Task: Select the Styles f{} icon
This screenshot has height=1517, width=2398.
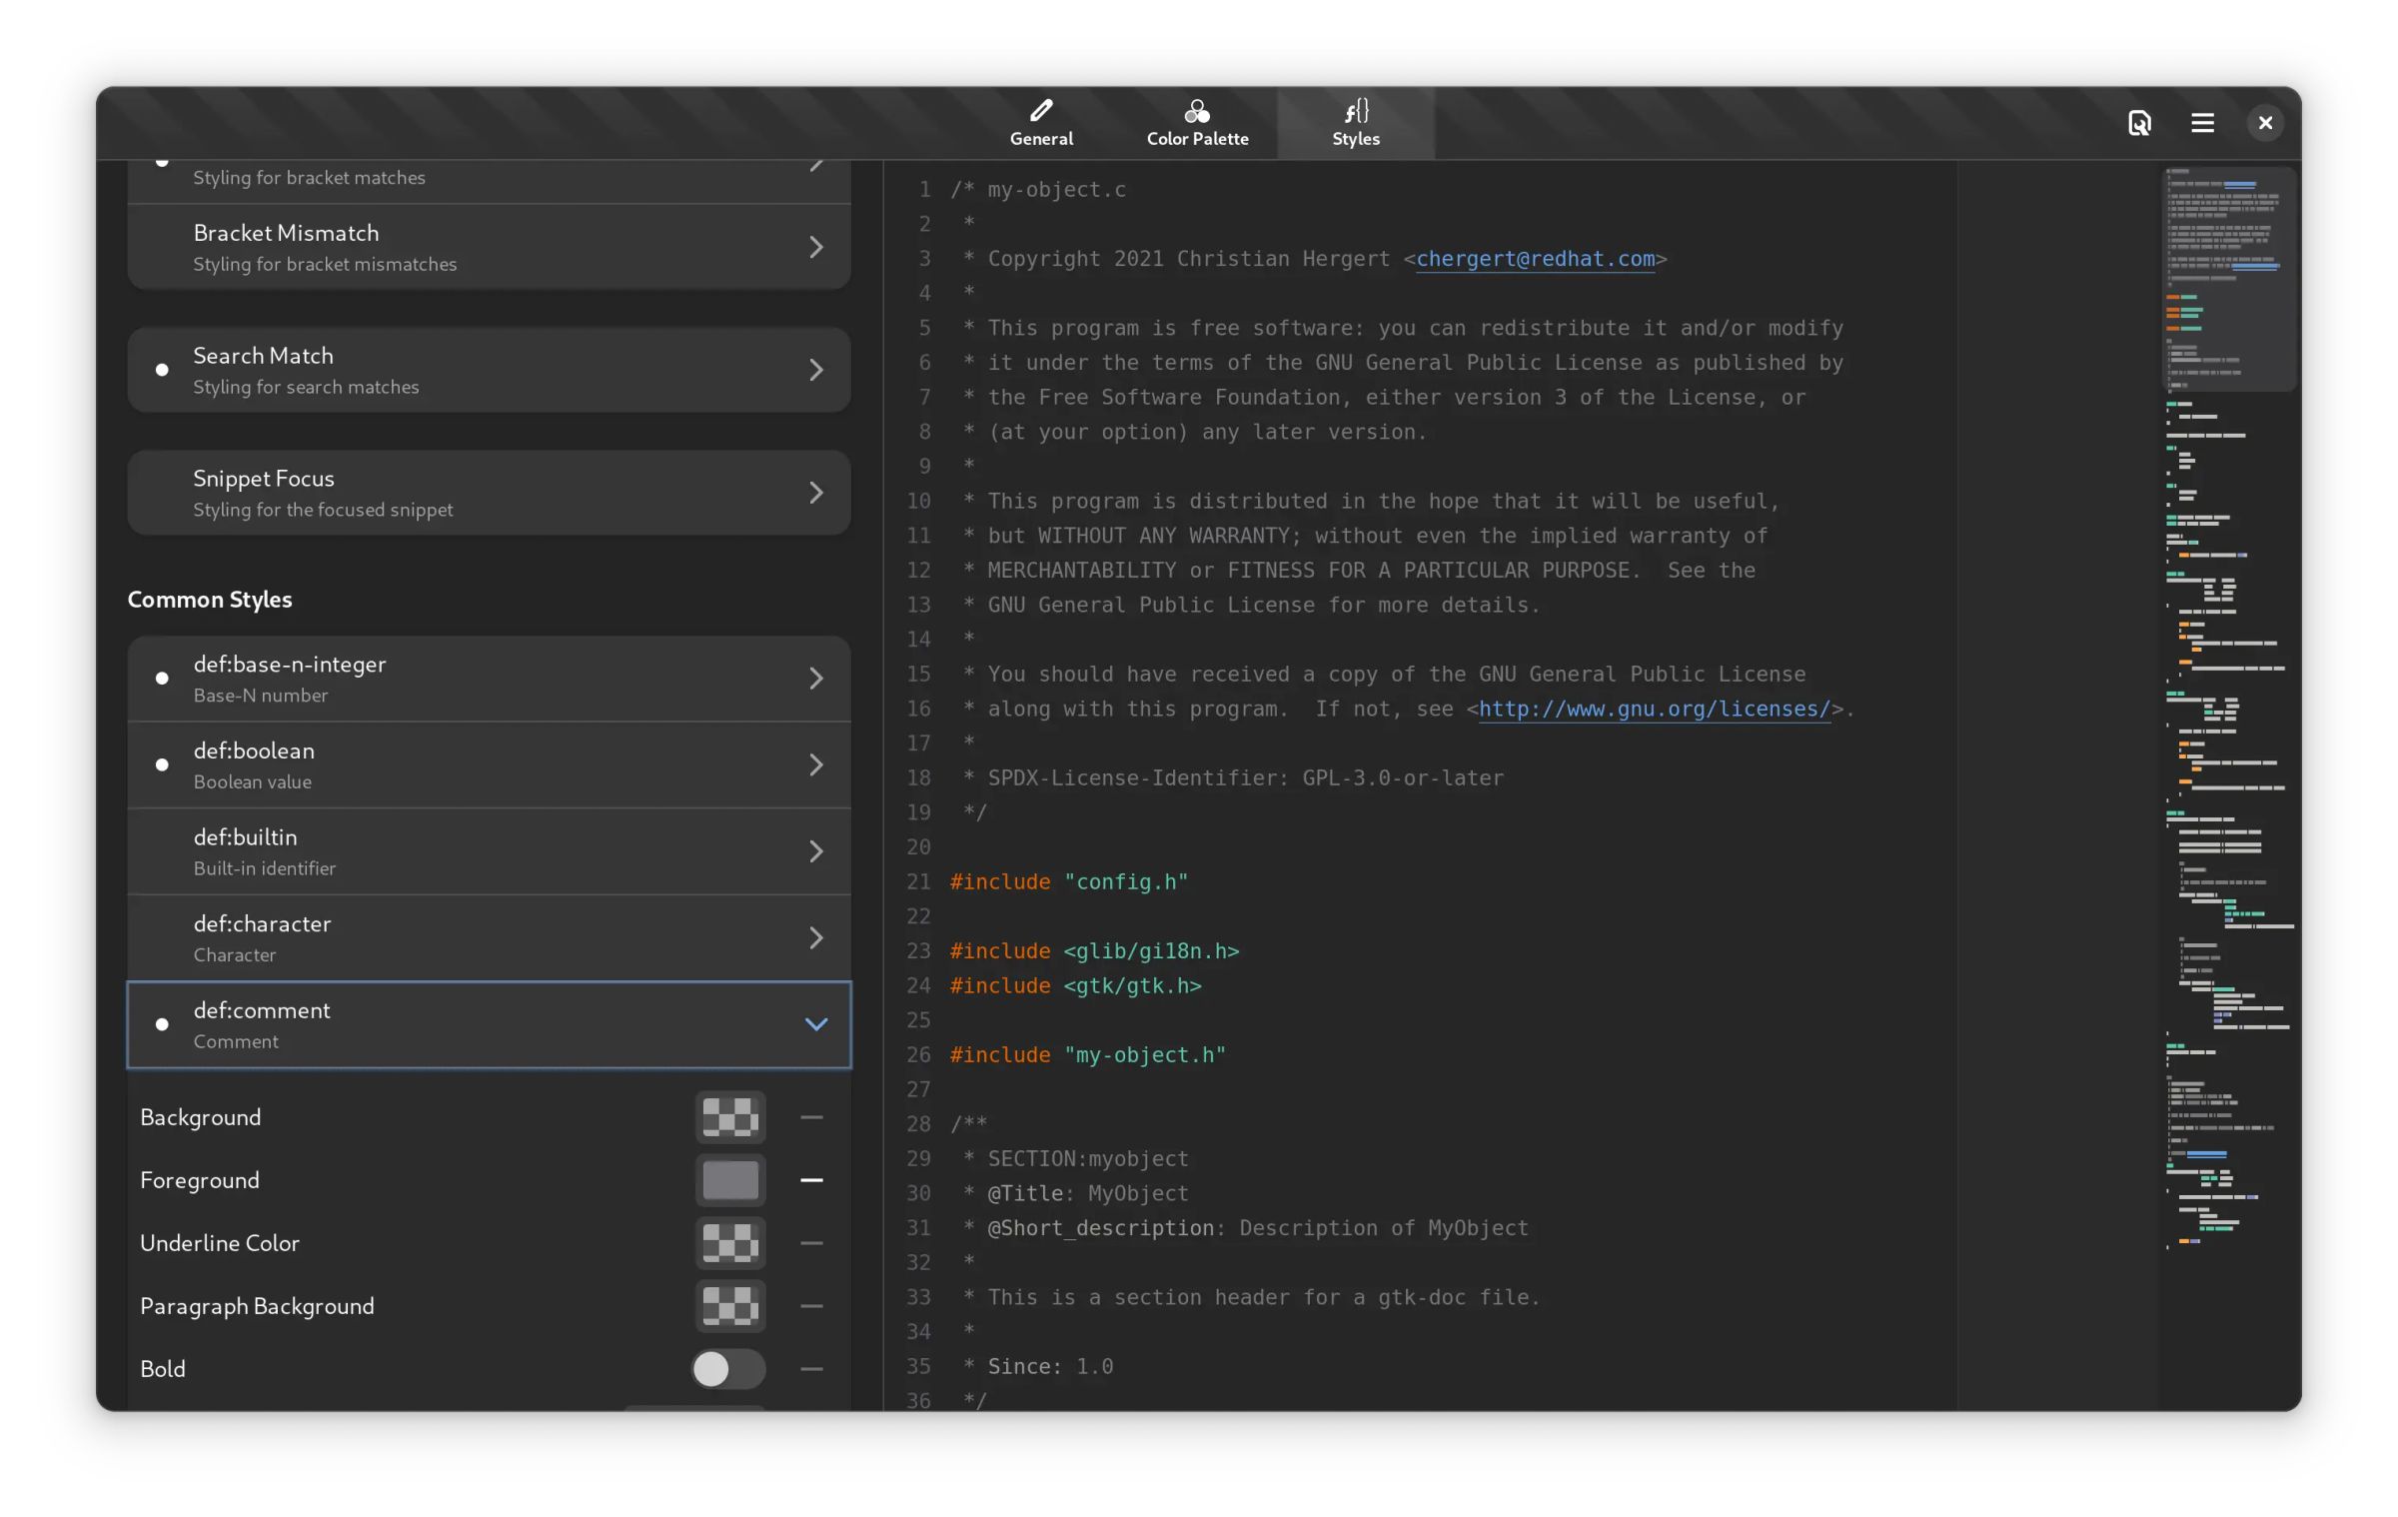Action: click(x=1355, y=111)
